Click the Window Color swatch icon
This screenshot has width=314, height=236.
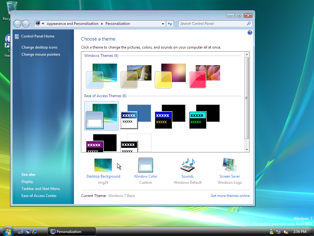[x=146, y=165]
